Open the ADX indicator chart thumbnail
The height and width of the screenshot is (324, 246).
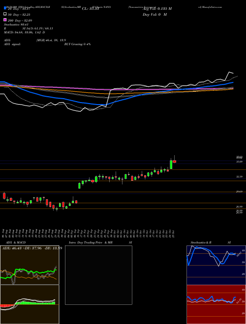coord(30,265)
